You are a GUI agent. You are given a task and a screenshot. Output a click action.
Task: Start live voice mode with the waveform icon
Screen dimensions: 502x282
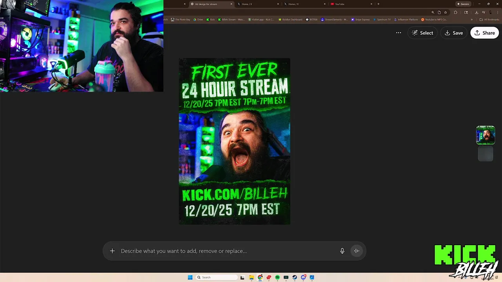pos(356,251)
